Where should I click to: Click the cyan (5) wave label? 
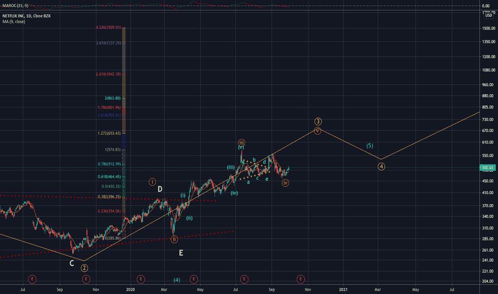click(x=370, y=145)
